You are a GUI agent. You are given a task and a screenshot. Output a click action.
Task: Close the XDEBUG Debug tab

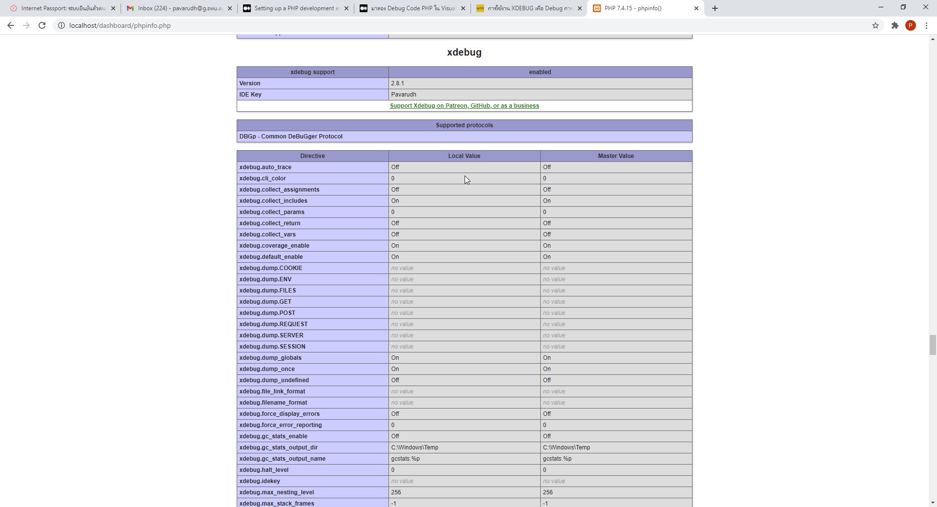580,8
